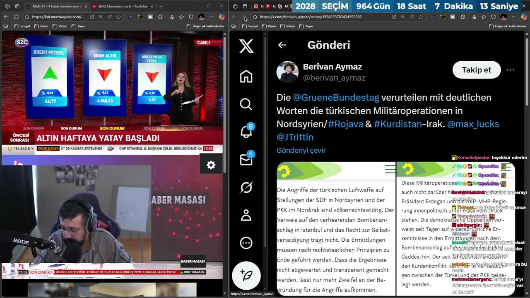
Task: Open Yayın bookmarks folder in left browser
Action: click(x=78, y=26)
